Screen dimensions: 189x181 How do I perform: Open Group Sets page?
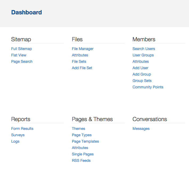pyautogui.click(x=142, y=81)
